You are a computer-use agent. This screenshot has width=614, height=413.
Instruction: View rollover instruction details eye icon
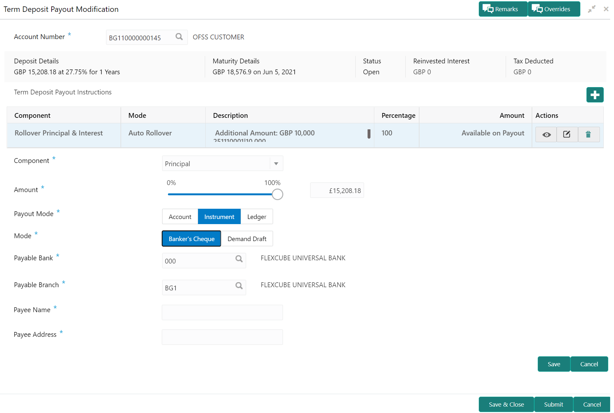pos(546,134)
